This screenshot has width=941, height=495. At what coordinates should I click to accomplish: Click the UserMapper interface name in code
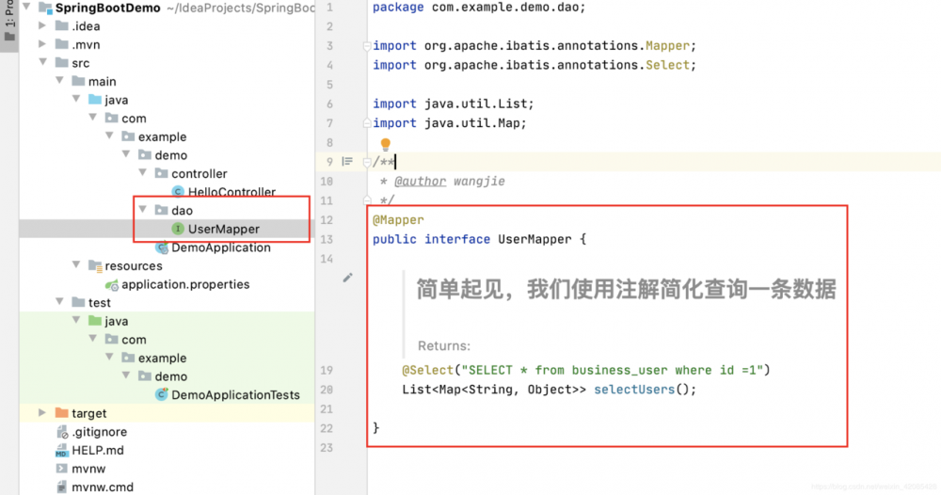[x=534, y=239]
